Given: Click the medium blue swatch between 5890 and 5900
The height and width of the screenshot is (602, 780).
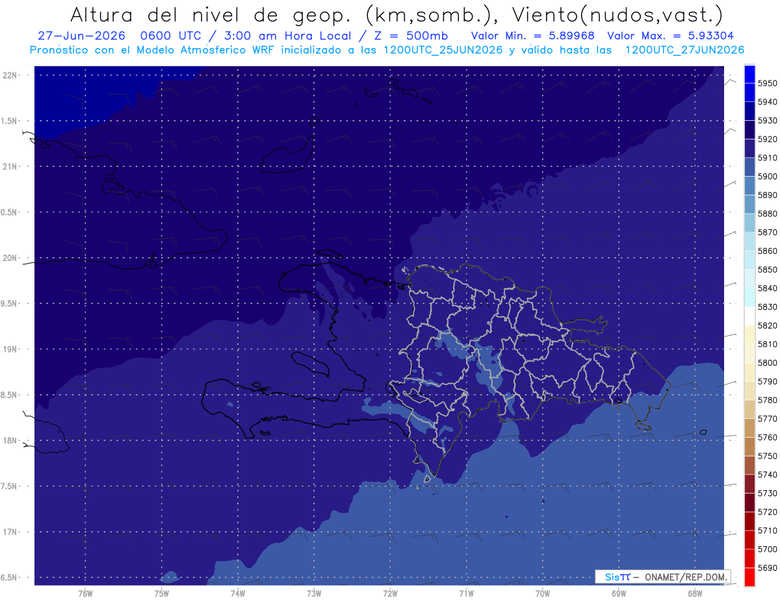Looking at the screenshot, I should [749, 186].
